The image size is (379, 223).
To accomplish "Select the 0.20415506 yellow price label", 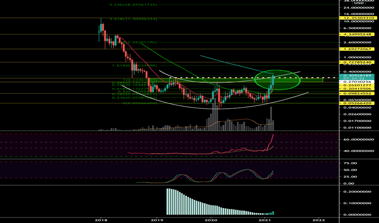I will tap(357, 89).
